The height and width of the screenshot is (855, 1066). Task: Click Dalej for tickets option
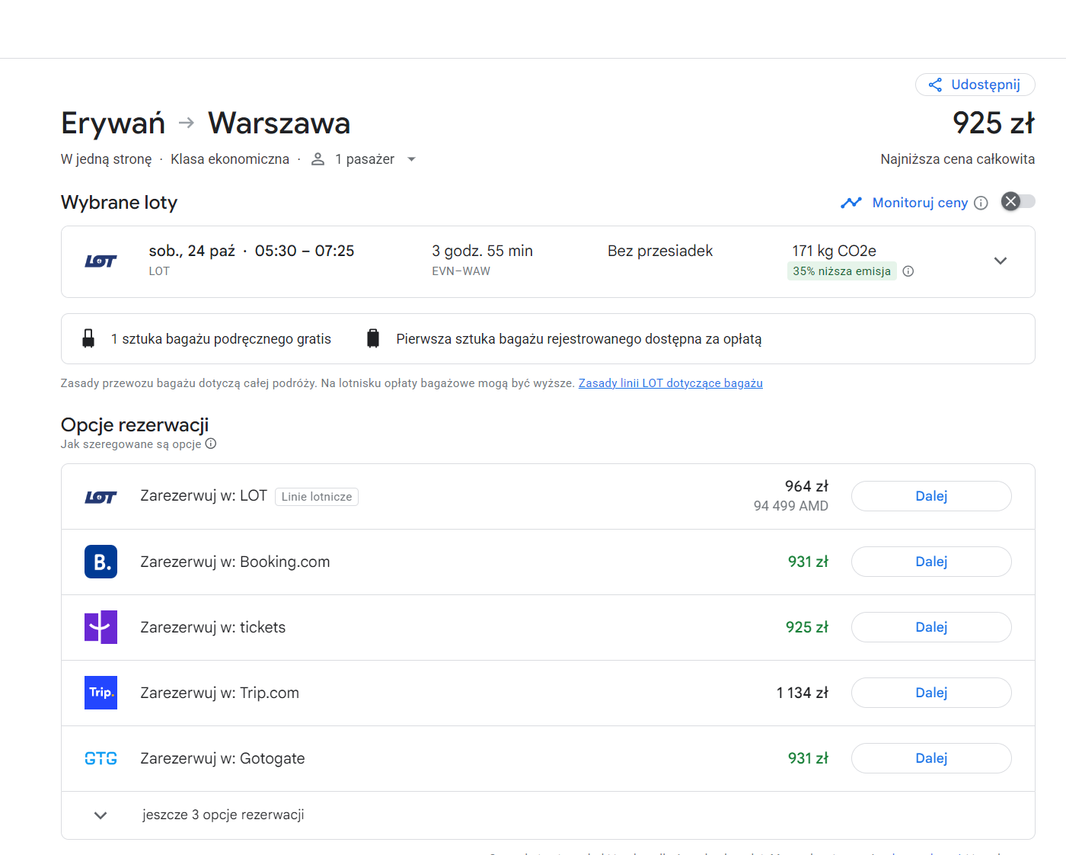pyautogui.click(x=931, y=627)
